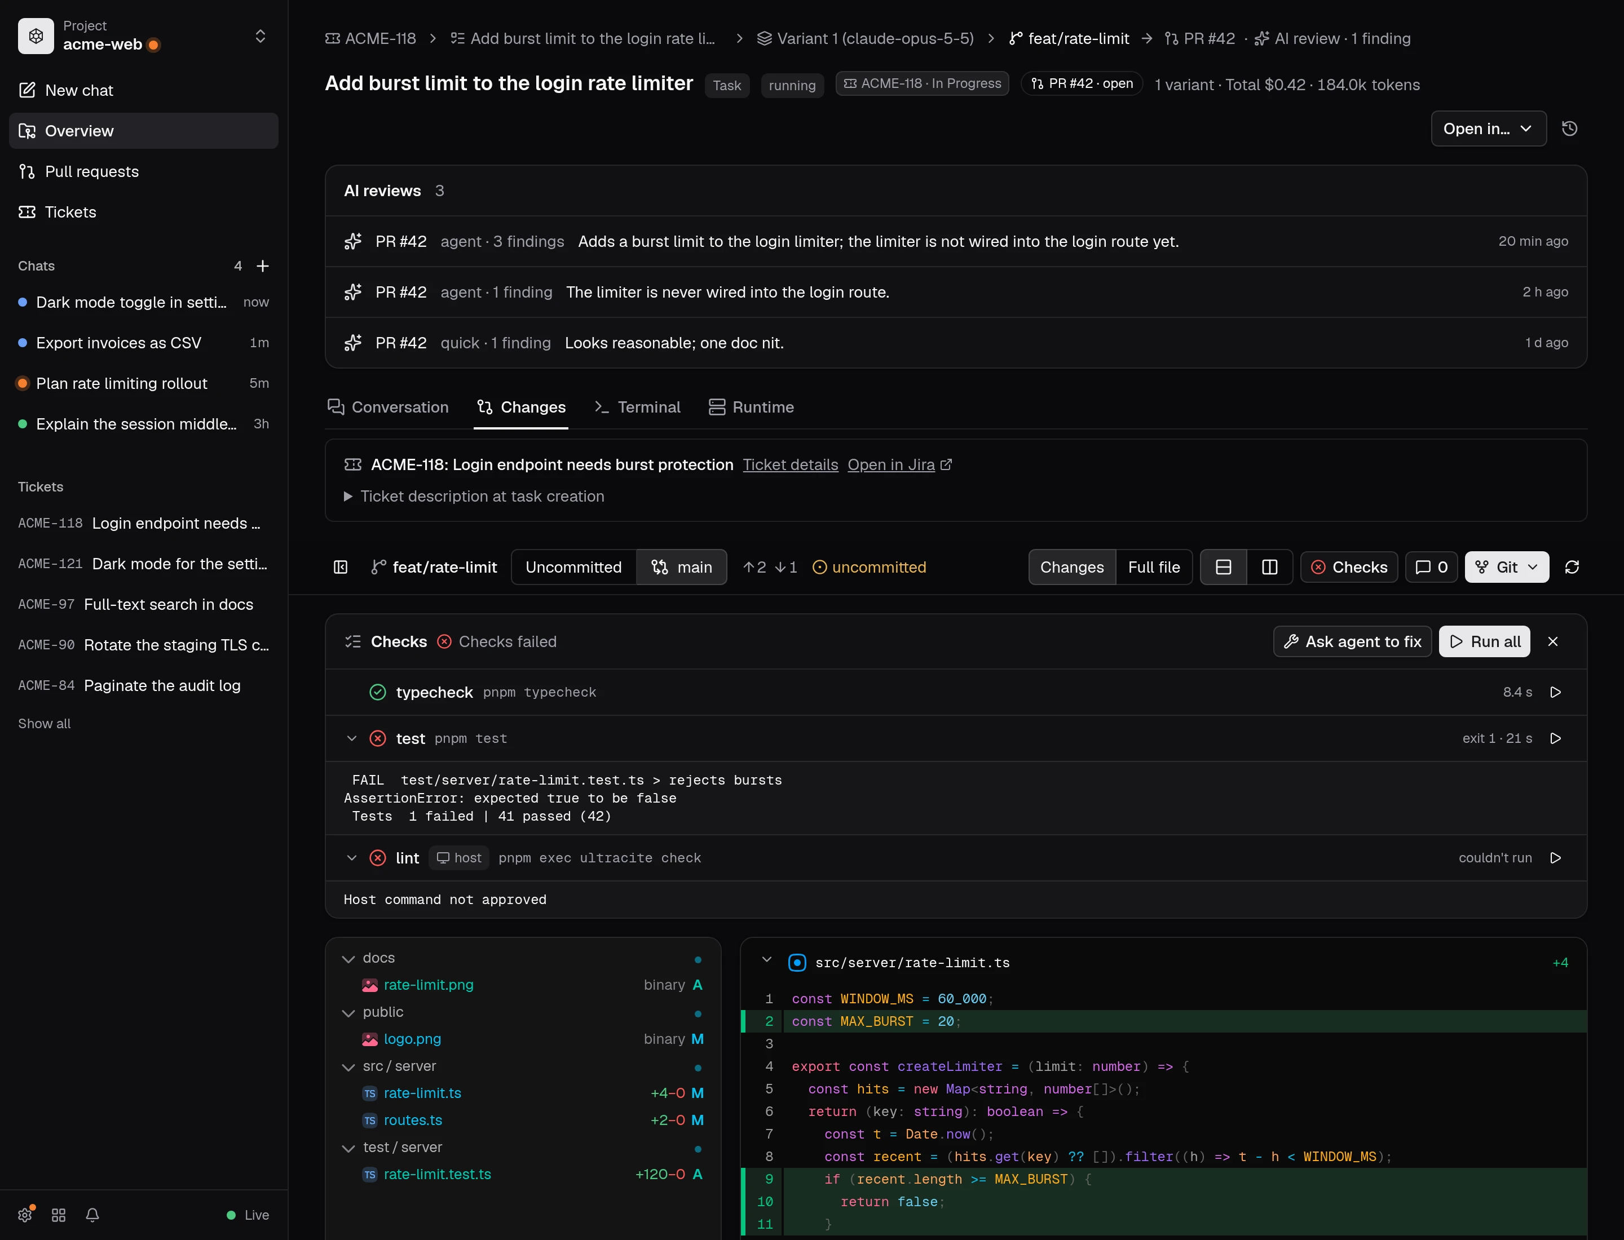The width and height of the screenshot is (1624, 1240).
Task: Start a New chat
Action: click(143, 90)
